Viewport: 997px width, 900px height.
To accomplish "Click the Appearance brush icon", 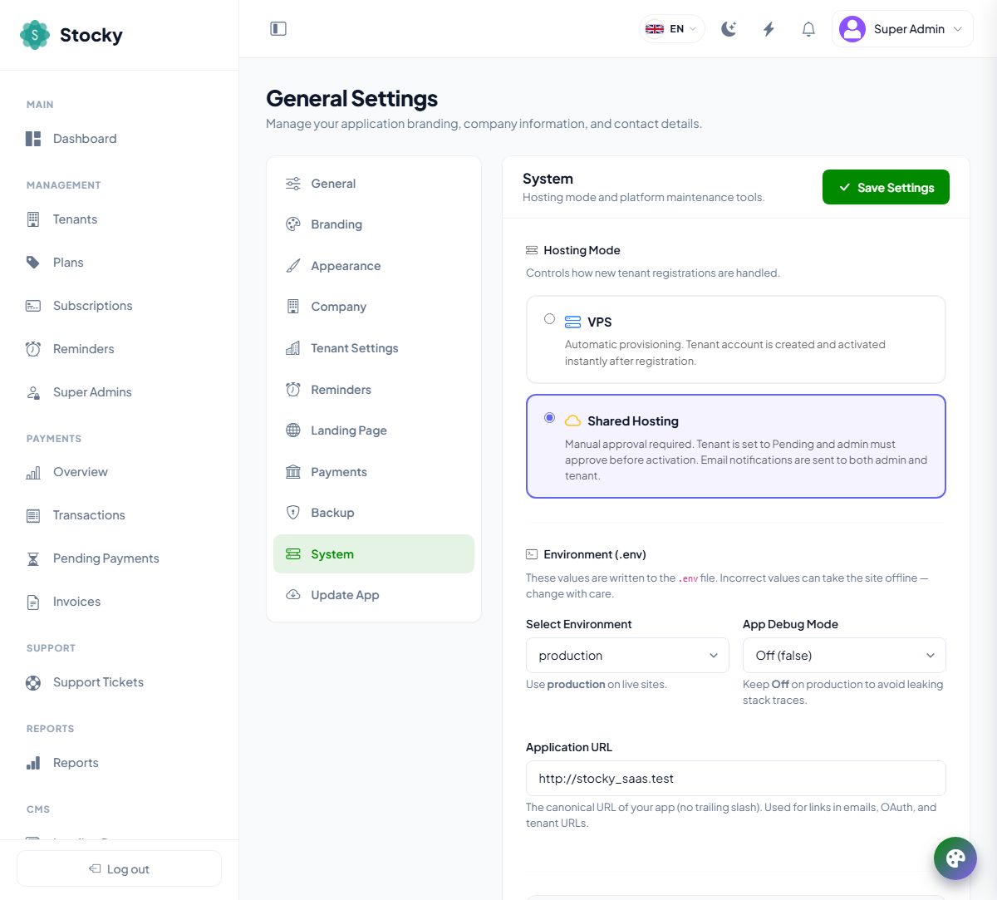I will point(293,266).
